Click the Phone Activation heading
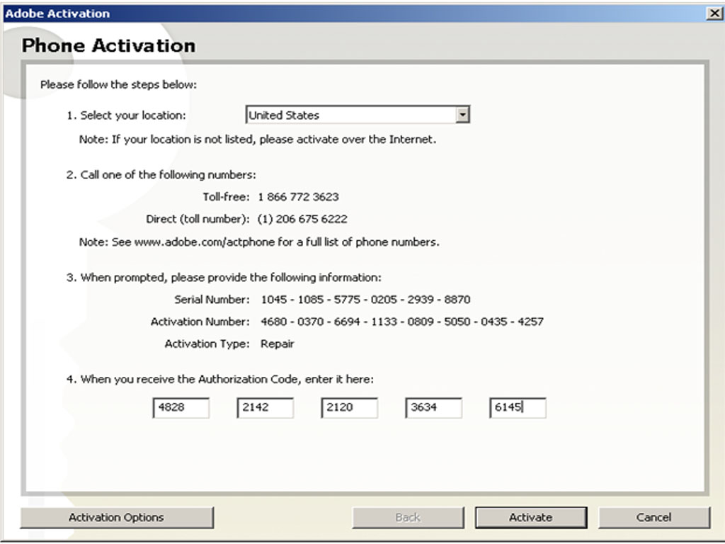Viewport: 725px width, 544px height. [108, 46]
